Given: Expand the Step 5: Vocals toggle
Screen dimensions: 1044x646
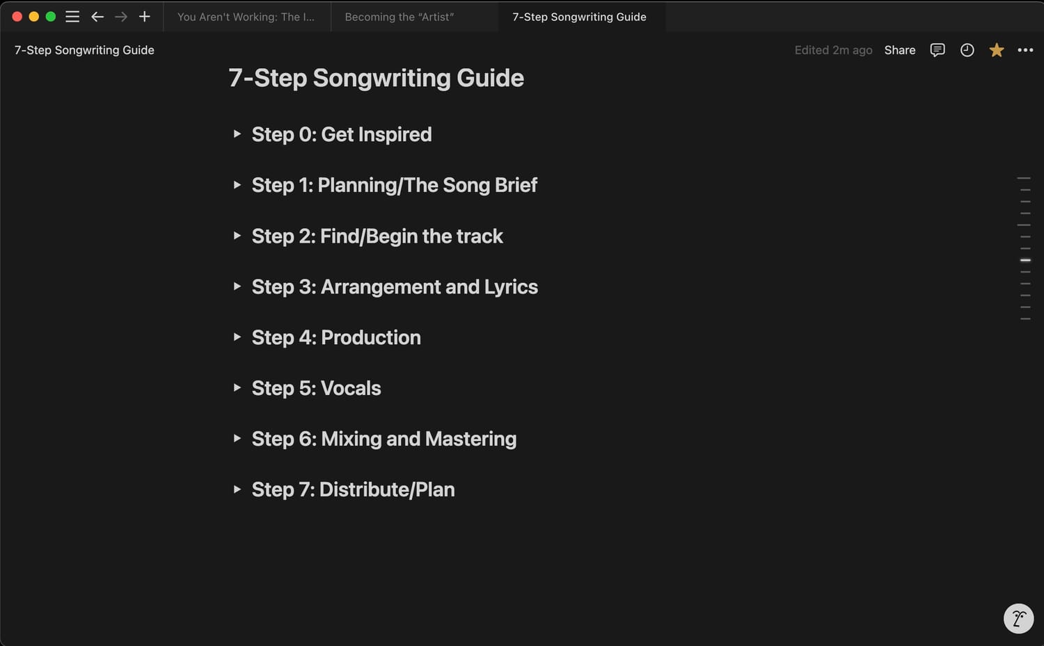Looking at the screenshot, I should pyautogui.click(x=237, y=388).
